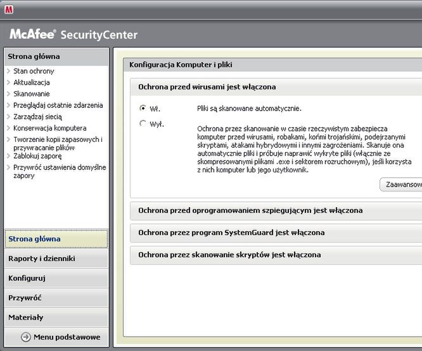Click the Aktualizacja link
Screen dimensions: 422x351
(x=32, y=82)
